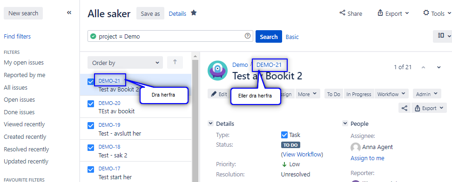
Task: Switch to Basic search mode
Action: [292, 37]
